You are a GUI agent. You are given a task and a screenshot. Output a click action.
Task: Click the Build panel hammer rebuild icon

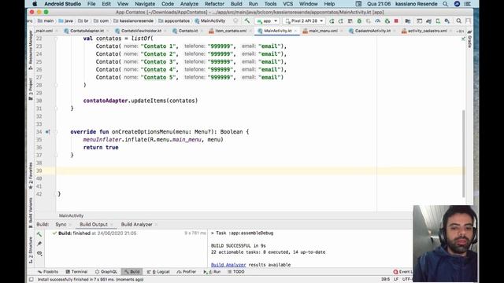coord(39,234)
